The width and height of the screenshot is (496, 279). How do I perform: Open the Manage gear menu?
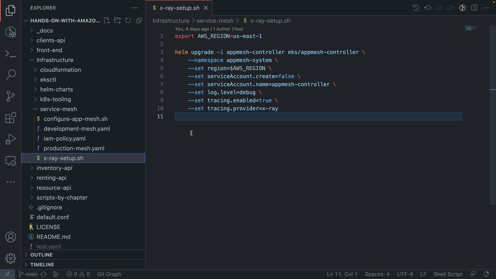[x=11, y=258]
